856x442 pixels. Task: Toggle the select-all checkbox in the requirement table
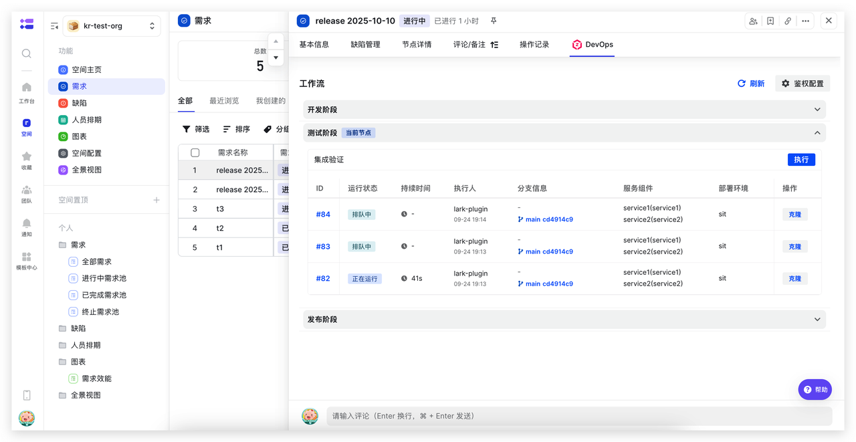pyautogui.click(x=193, y=152)
